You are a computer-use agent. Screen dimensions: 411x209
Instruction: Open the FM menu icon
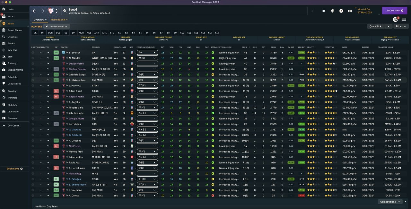pos(350,11)
